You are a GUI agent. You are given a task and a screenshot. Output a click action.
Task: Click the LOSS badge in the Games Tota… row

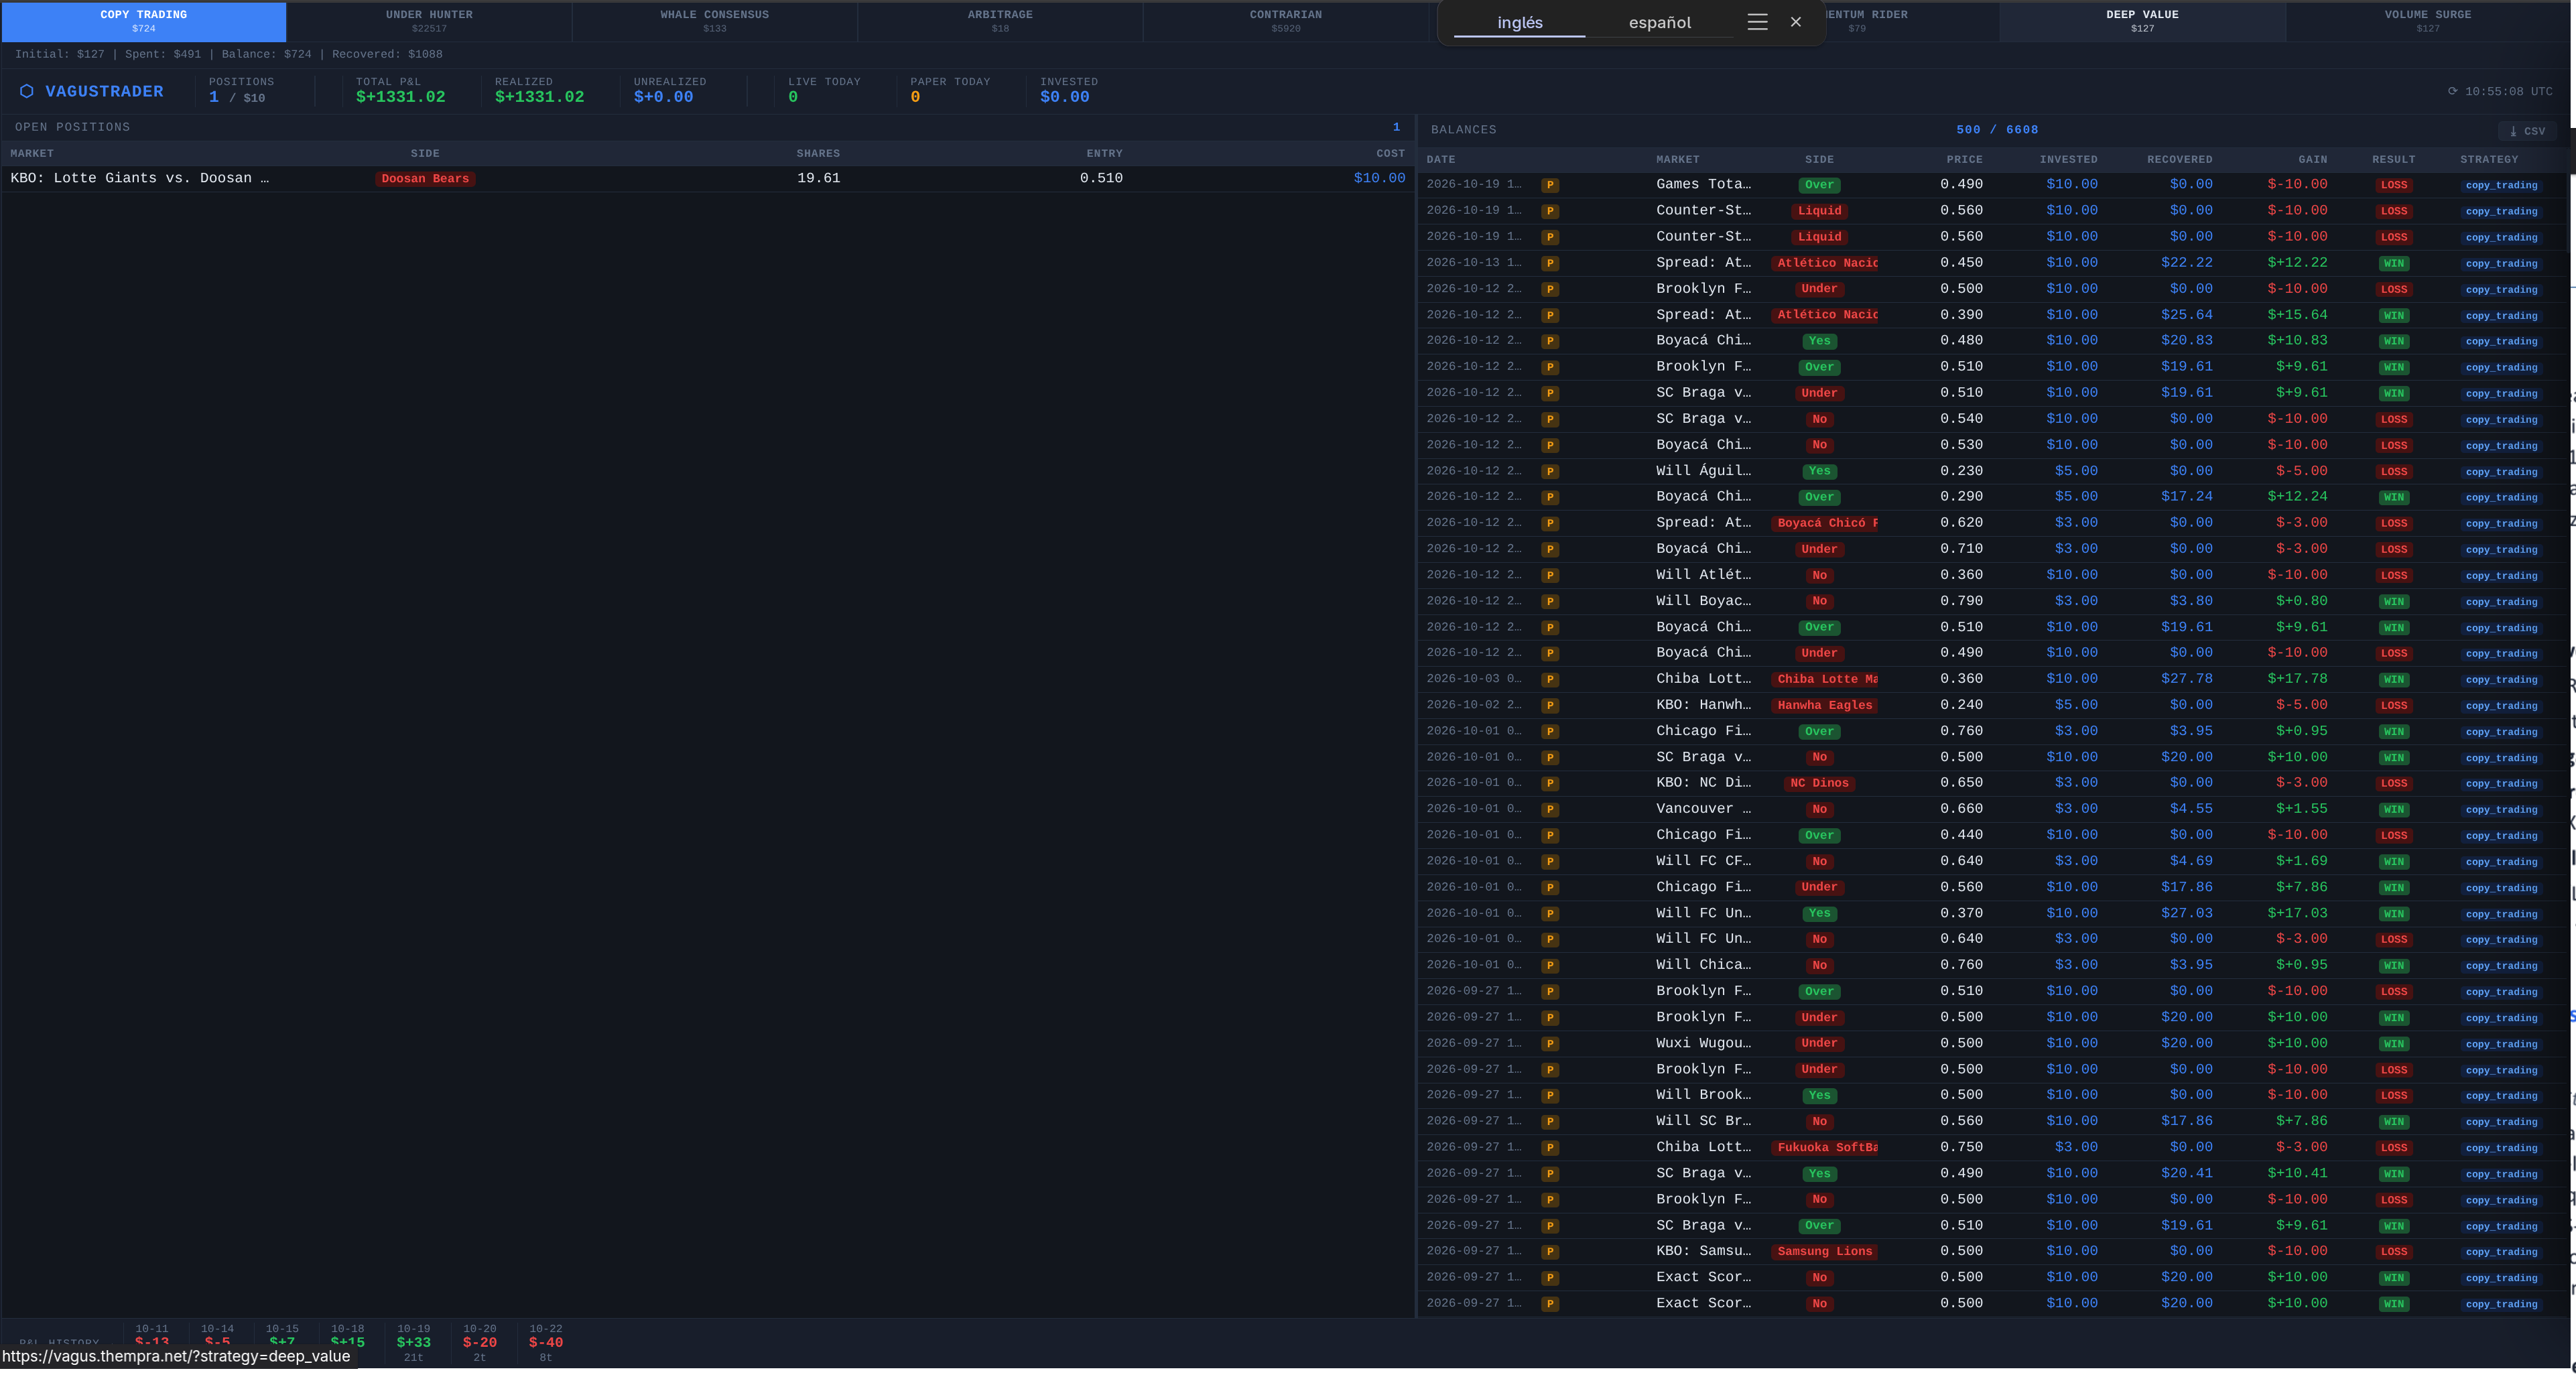coord(2394,185)
